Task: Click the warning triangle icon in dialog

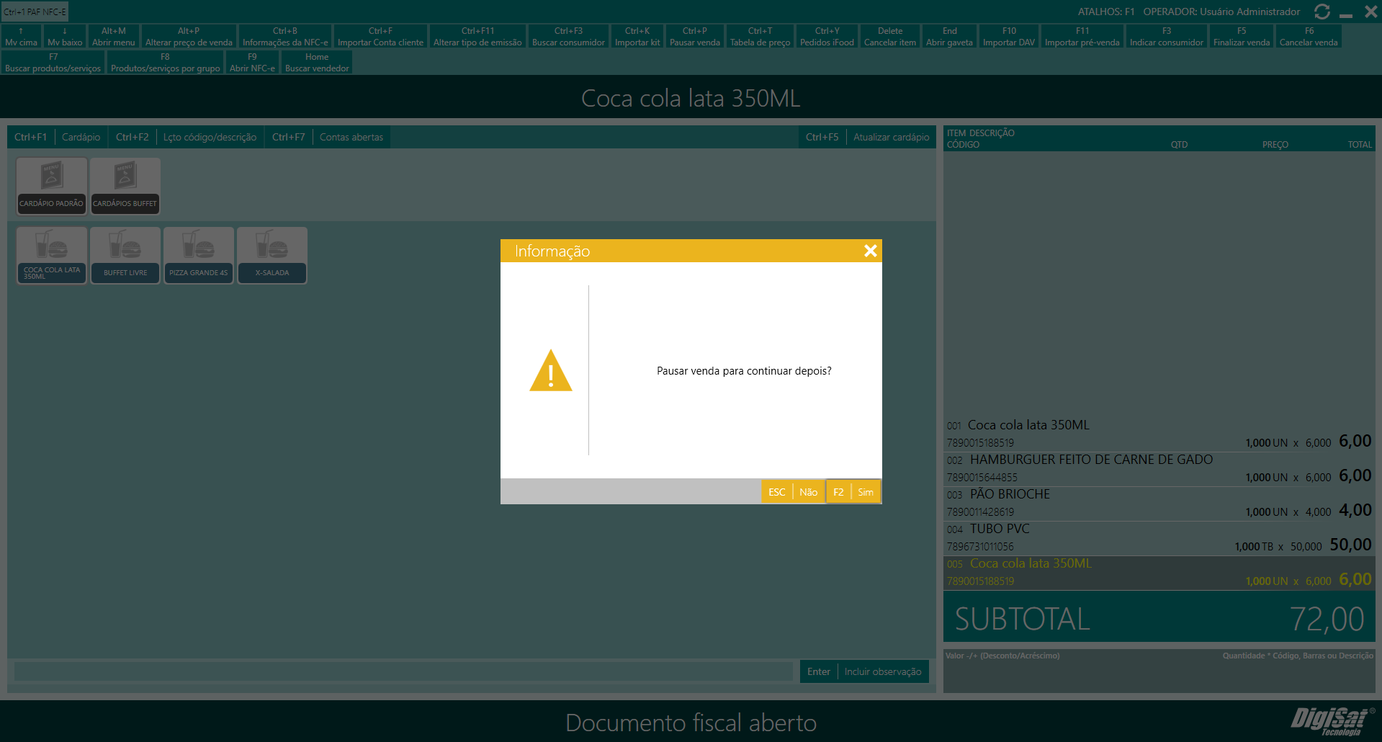Action: click(x=550, y=371)
